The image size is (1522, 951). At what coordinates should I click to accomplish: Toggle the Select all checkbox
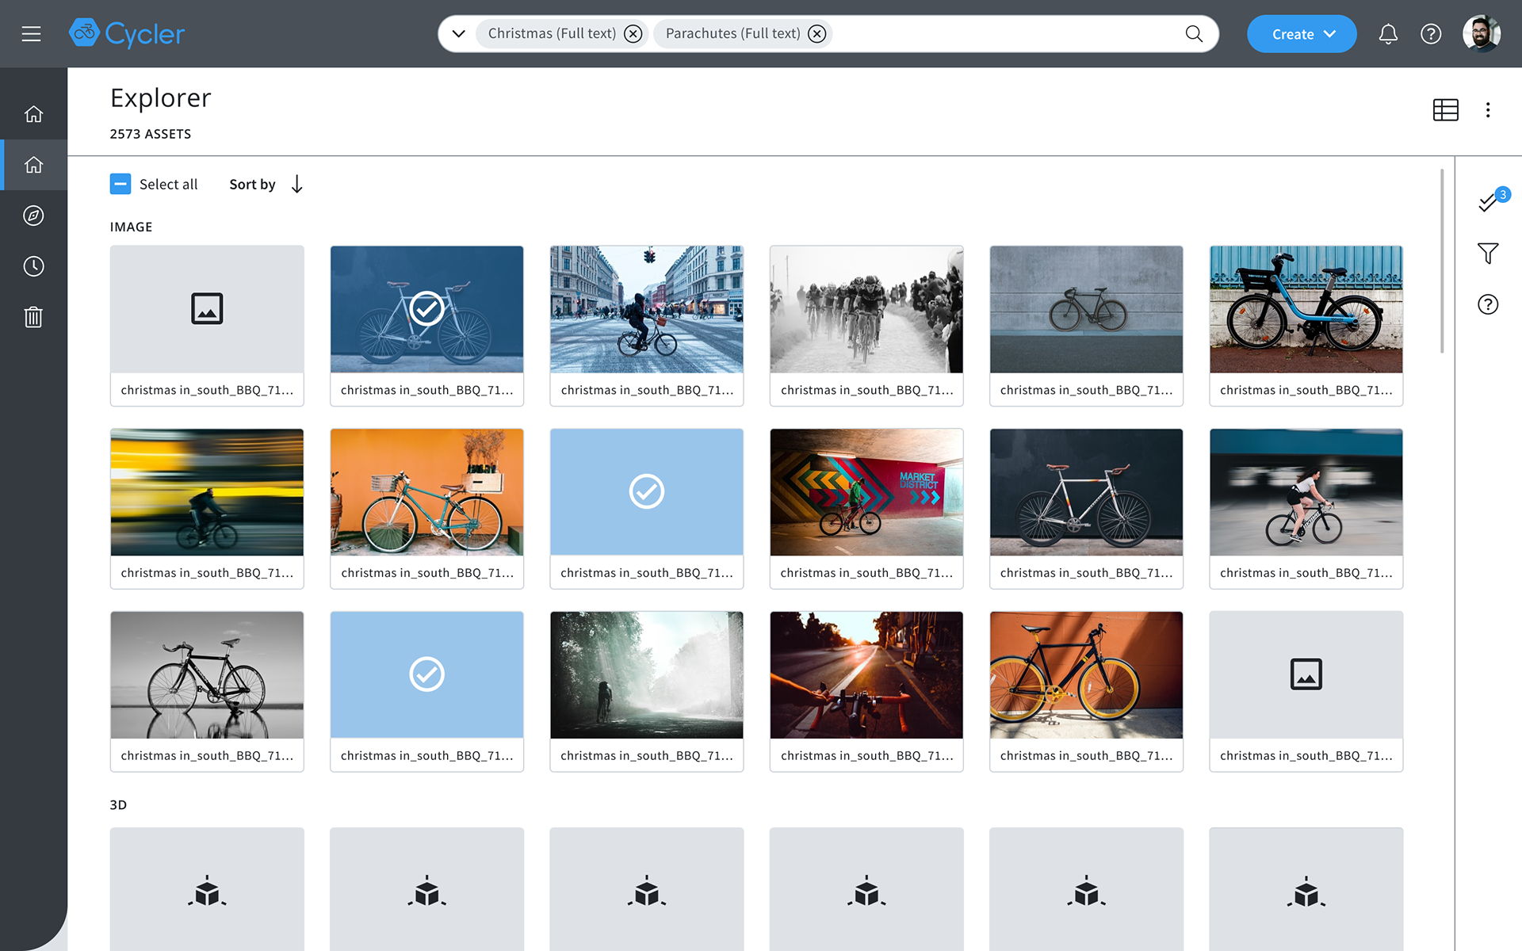(120, 183)
